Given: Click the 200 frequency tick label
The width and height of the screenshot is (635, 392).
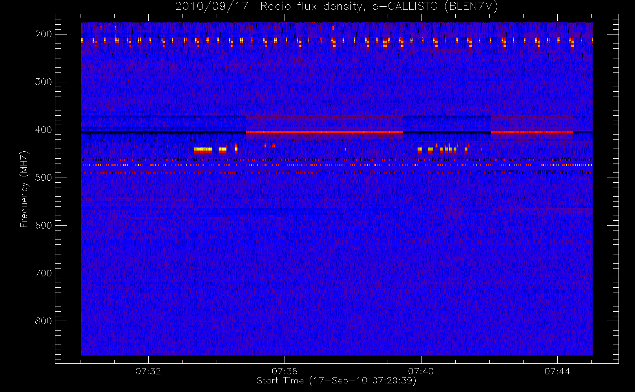Looking at the screenshot, I should [44, 34].
